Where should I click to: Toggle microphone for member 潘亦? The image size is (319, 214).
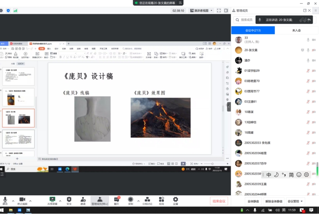pyautogui.click(x=308, y=60)
